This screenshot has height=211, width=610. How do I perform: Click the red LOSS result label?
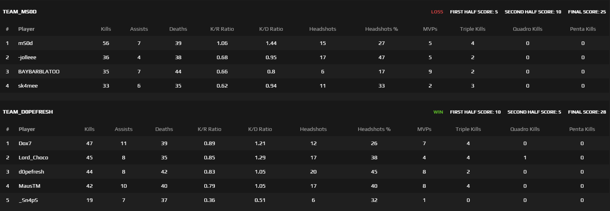click(x=437, y=12)
